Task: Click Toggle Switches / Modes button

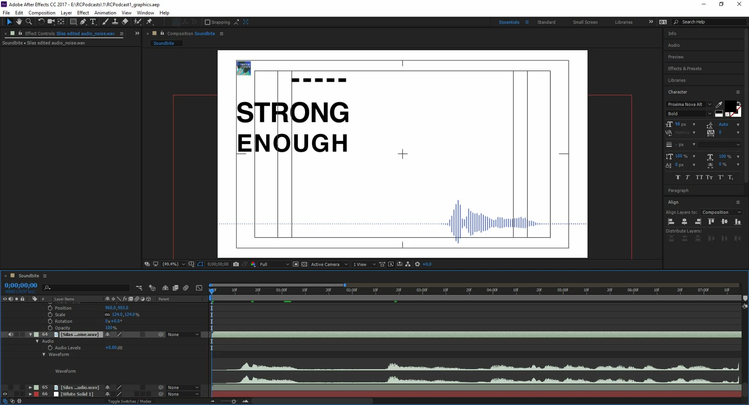Action: [130, 401]
